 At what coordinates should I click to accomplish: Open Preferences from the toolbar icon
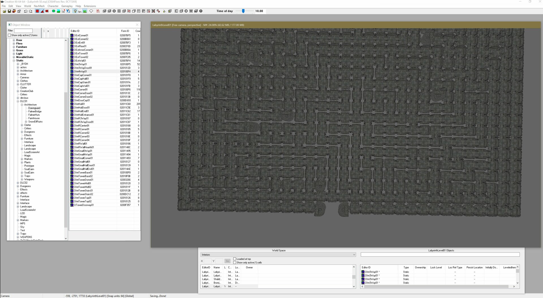pyautogui.click(x=19, y=11)
